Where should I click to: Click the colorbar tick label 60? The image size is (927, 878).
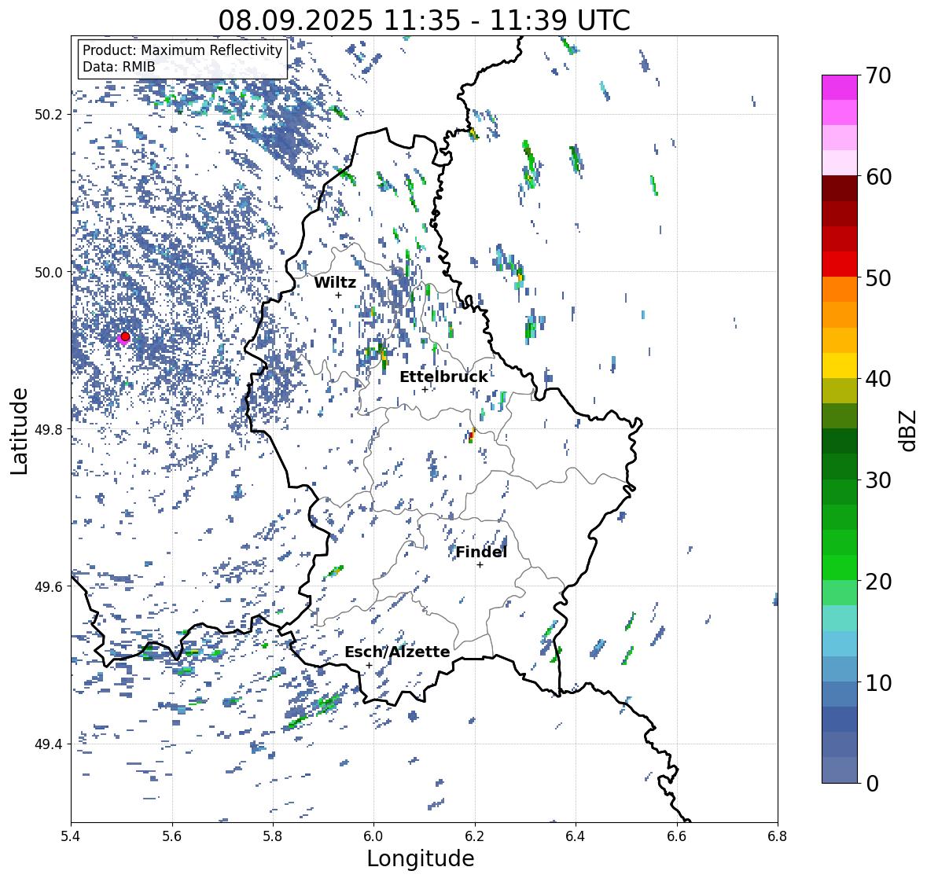coord(877,177)
